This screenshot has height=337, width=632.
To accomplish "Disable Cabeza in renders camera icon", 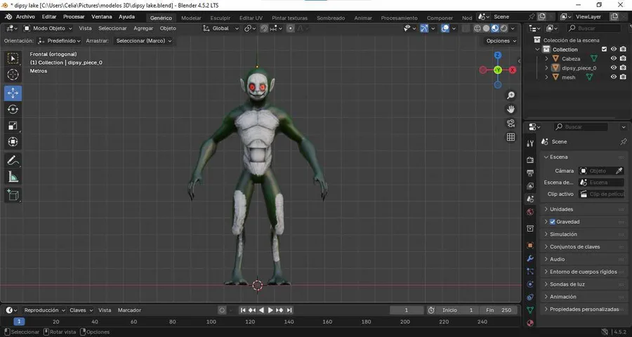I will point(623,58).
